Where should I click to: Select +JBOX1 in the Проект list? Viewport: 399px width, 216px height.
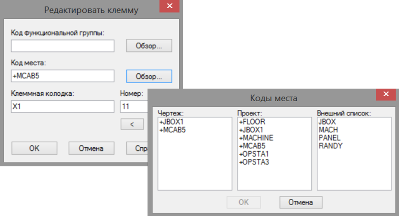pos(251,130)
